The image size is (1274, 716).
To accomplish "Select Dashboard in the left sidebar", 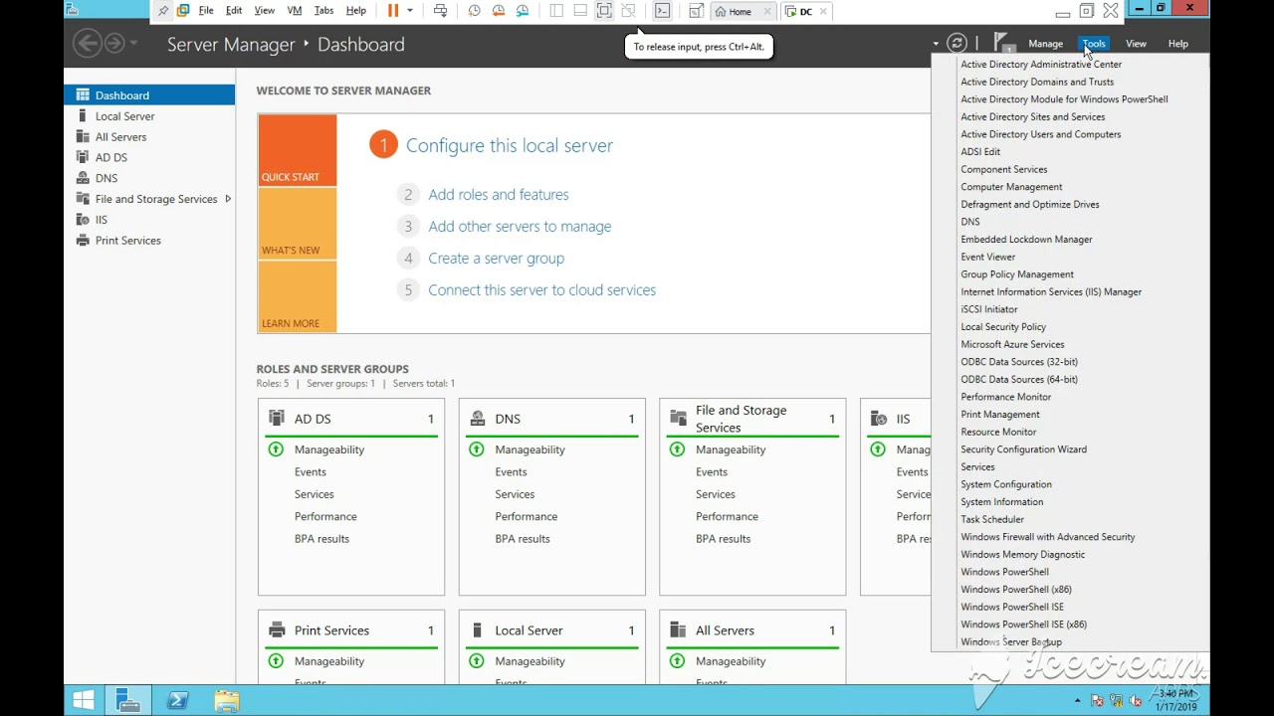I will click(x=149, y=95).
